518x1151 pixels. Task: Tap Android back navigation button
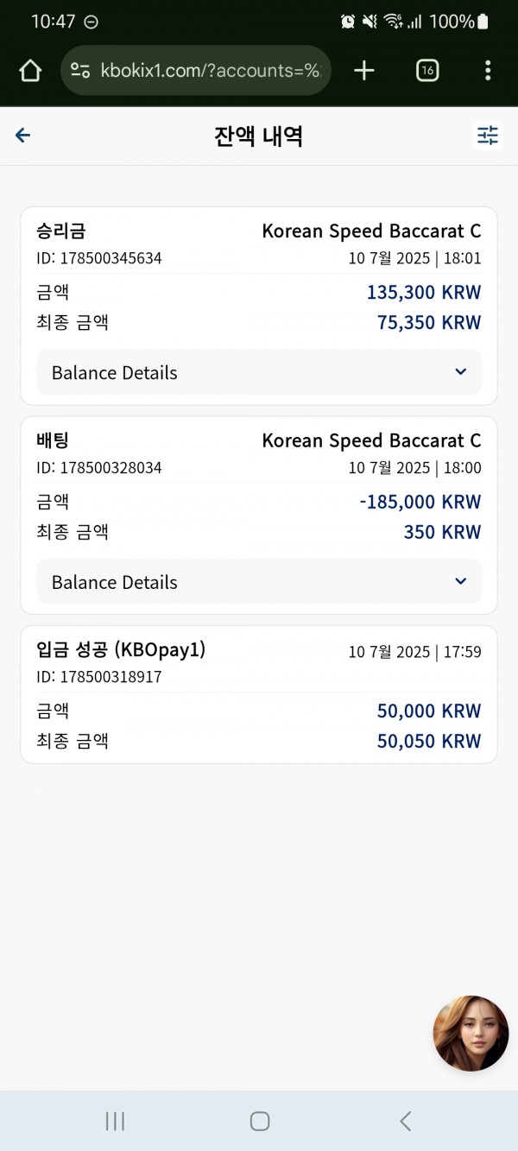point(405,1121)
